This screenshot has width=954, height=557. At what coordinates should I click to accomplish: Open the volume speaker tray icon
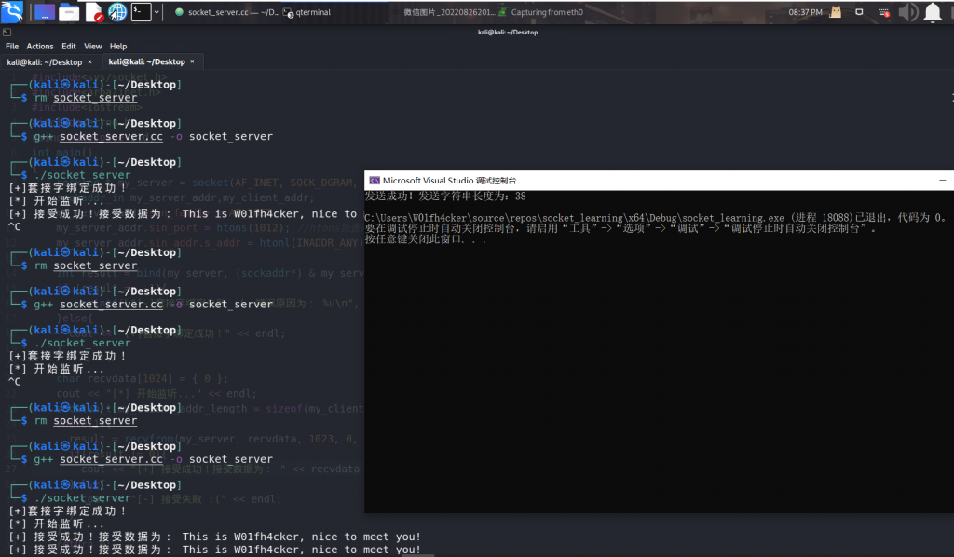(907, 12)
